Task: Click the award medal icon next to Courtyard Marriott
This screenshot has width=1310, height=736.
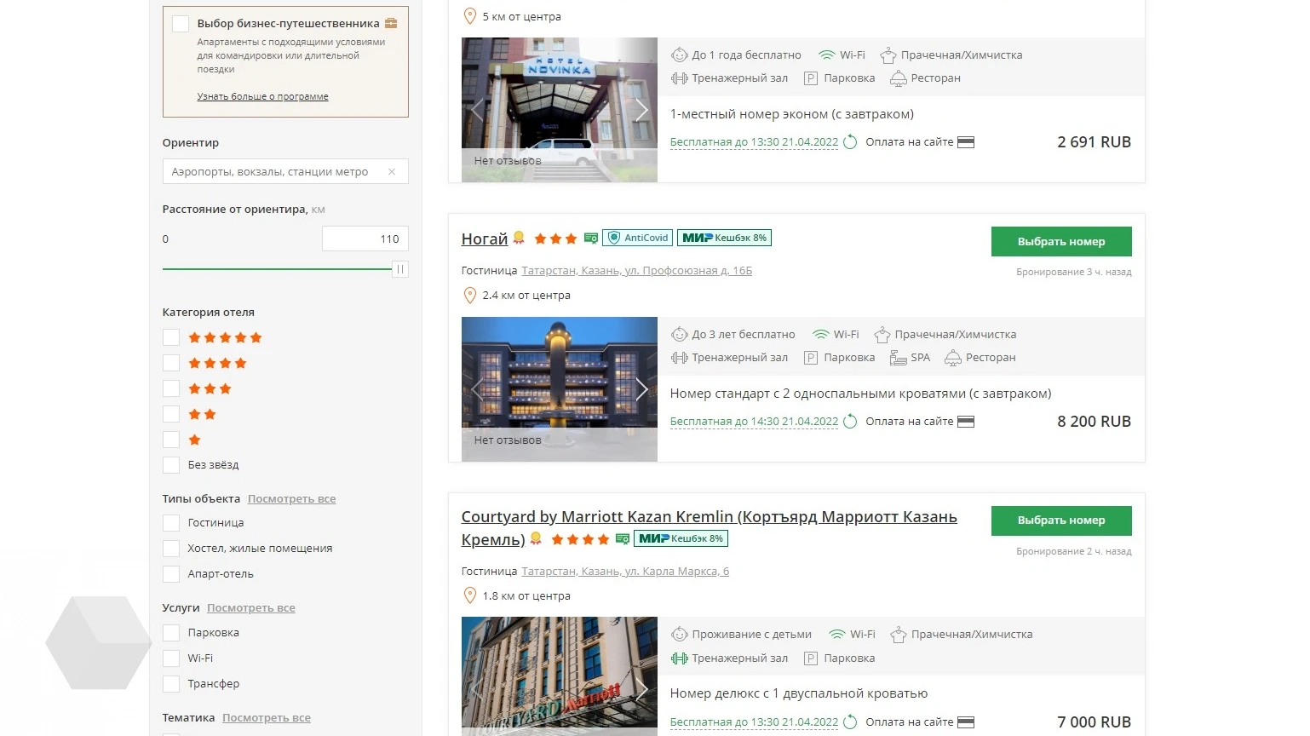Action: pos(536,538)
